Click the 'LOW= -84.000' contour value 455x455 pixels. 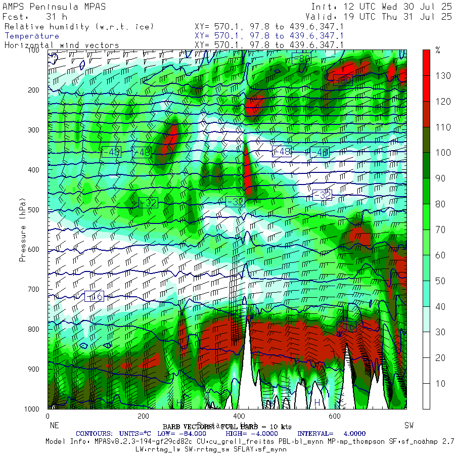pos(181,434)
